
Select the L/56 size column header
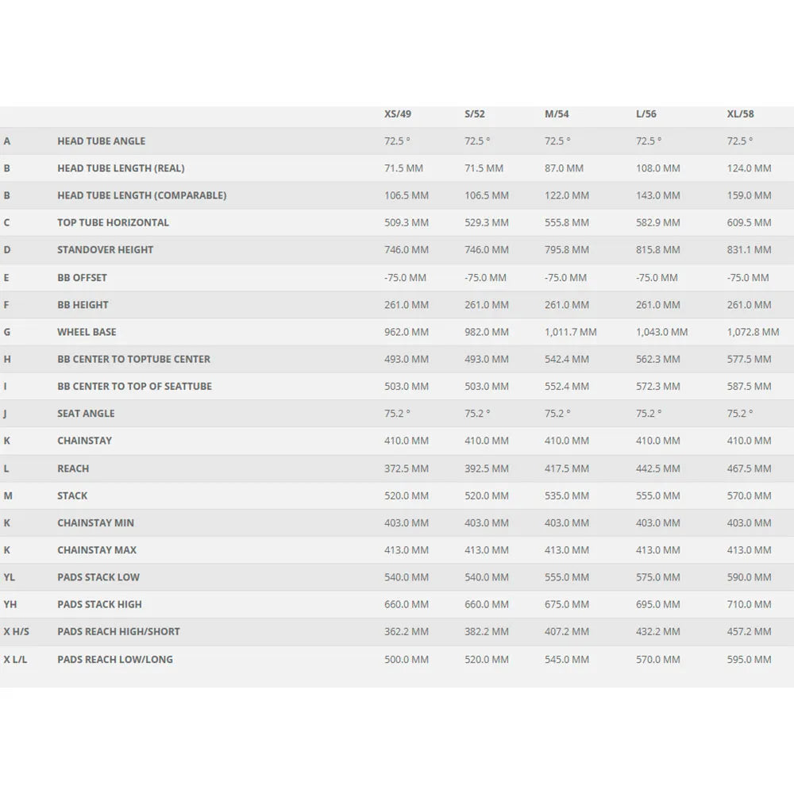click(x=646, y=114)
